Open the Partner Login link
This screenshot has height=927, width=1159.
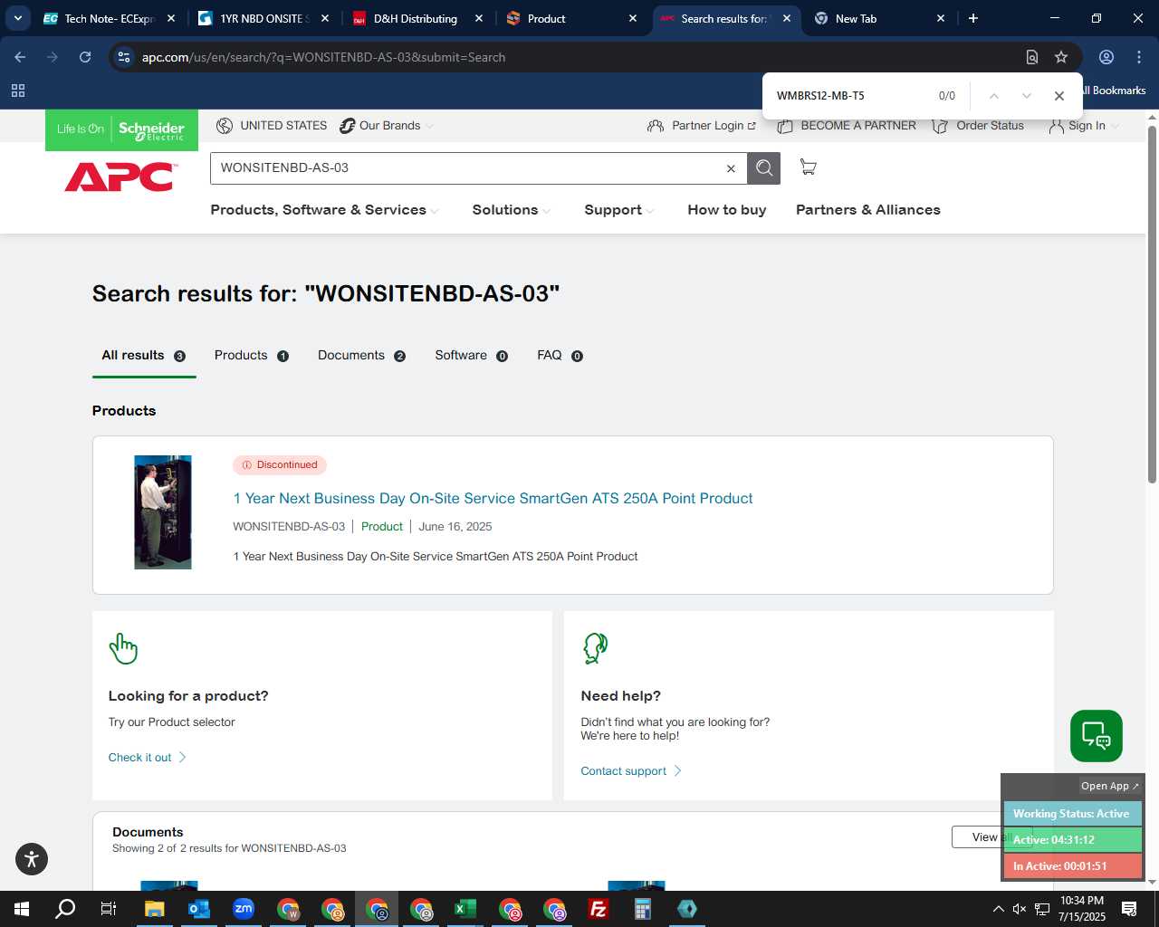(702, 126)
